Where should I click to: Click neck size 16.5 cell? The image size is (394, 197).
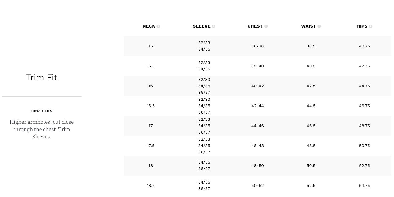click(x=151, y=106)
